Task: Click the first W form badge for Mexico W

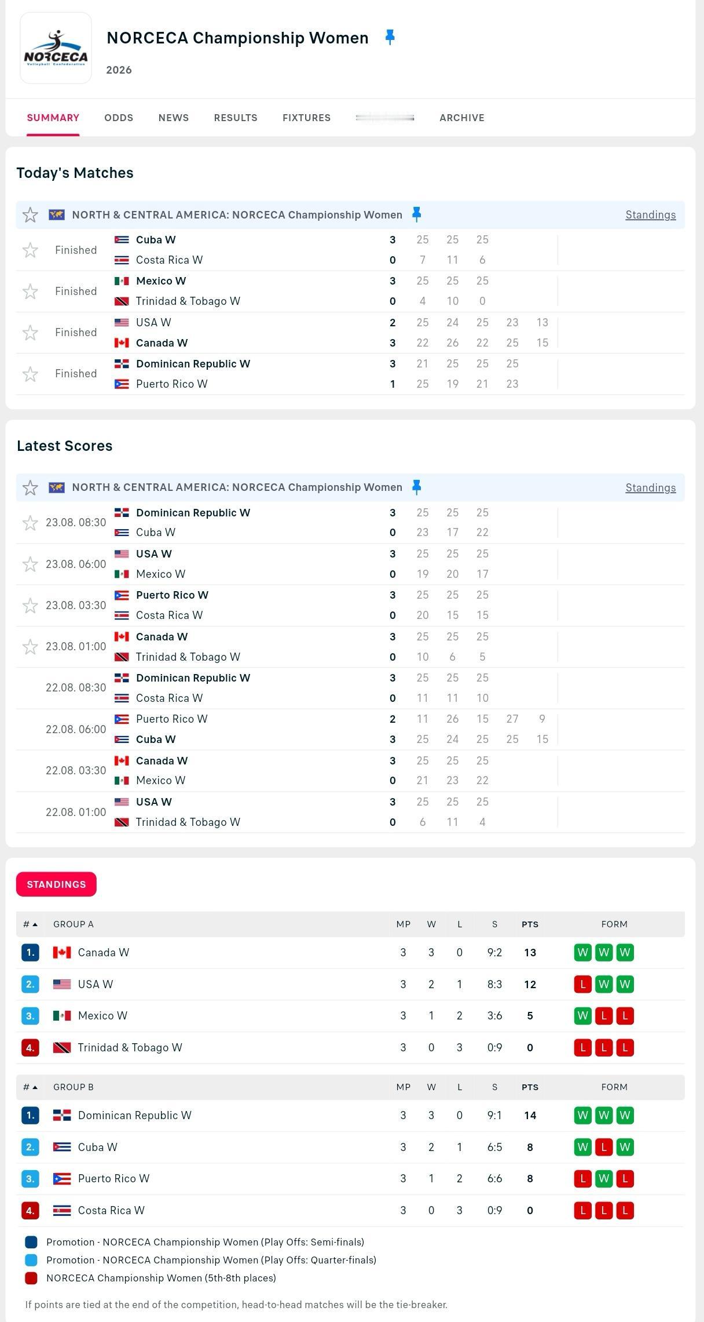Action: pos(583,1015)
